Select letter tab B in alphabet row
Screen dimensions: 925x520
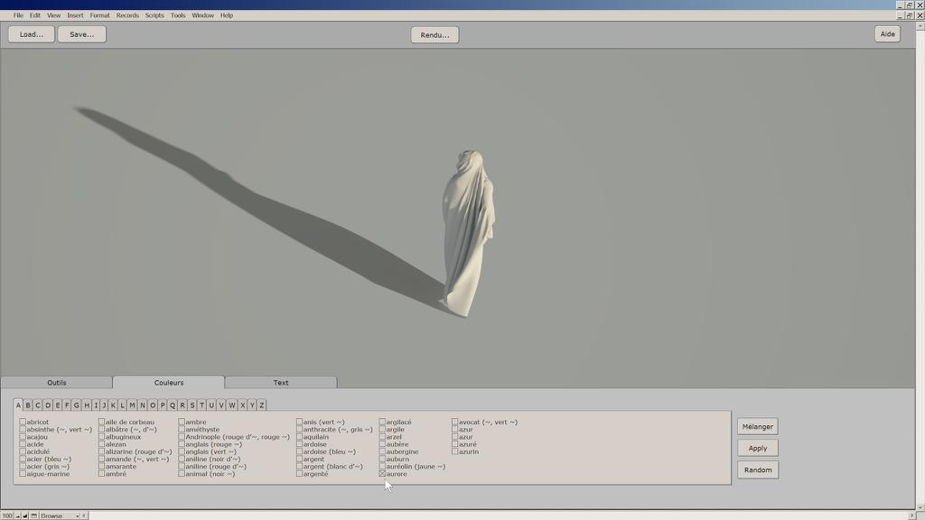pyautogui.click(x=28, y=405)
